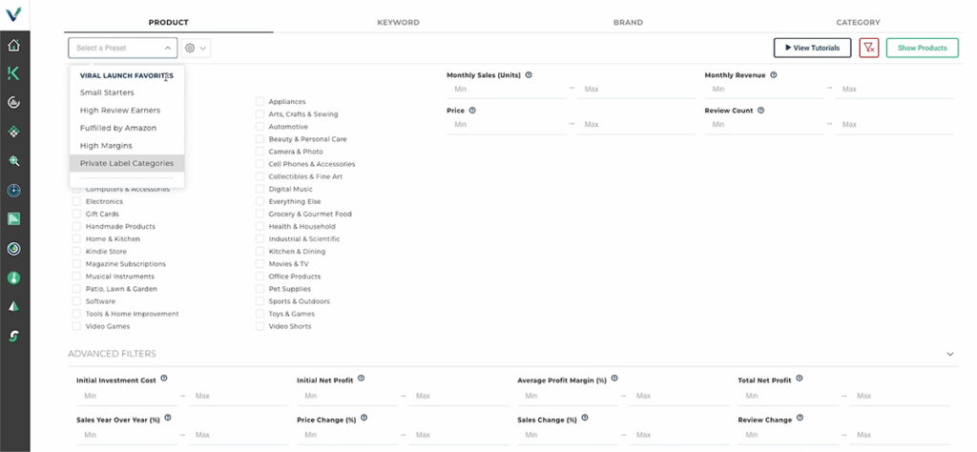Open the green S-shaped icon in sidebar
977x452 pixels.
click(13, 337)
